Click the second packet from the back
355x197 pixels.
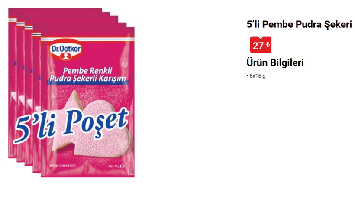point(20,91)
